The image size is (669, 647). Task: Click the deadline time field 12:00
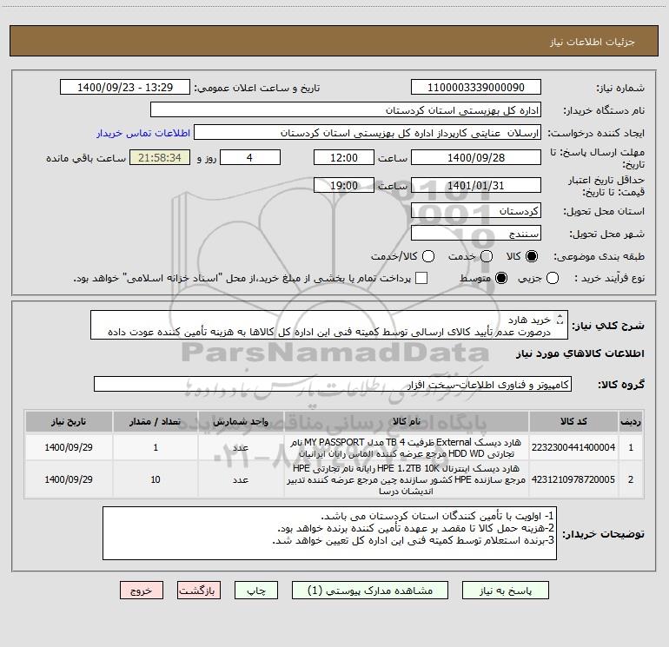tap(344, 157)
